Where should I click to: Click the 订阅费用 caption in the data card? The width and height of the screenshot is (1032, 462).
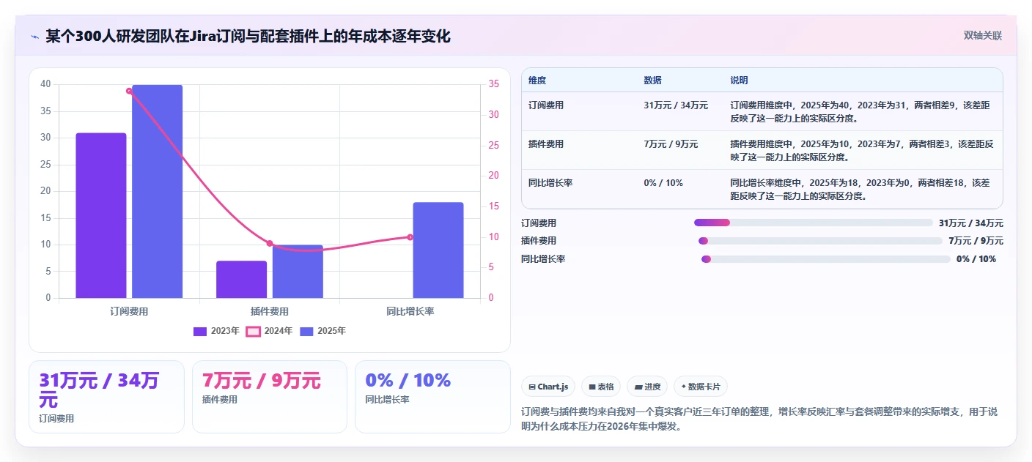[x=56, y=419]
